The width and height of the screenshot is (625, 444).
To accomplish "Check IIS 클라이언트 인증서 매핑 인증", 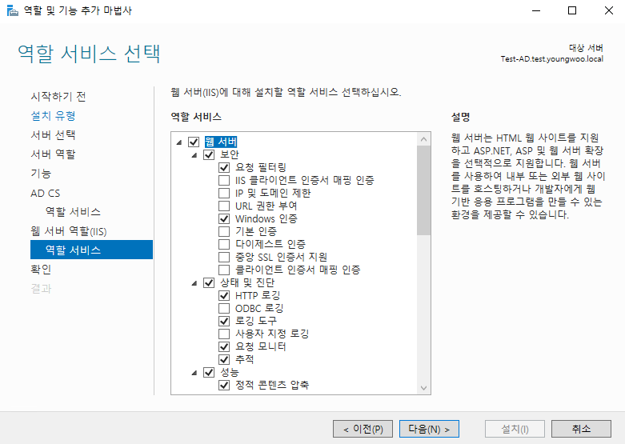I will (x=224, y=180).
